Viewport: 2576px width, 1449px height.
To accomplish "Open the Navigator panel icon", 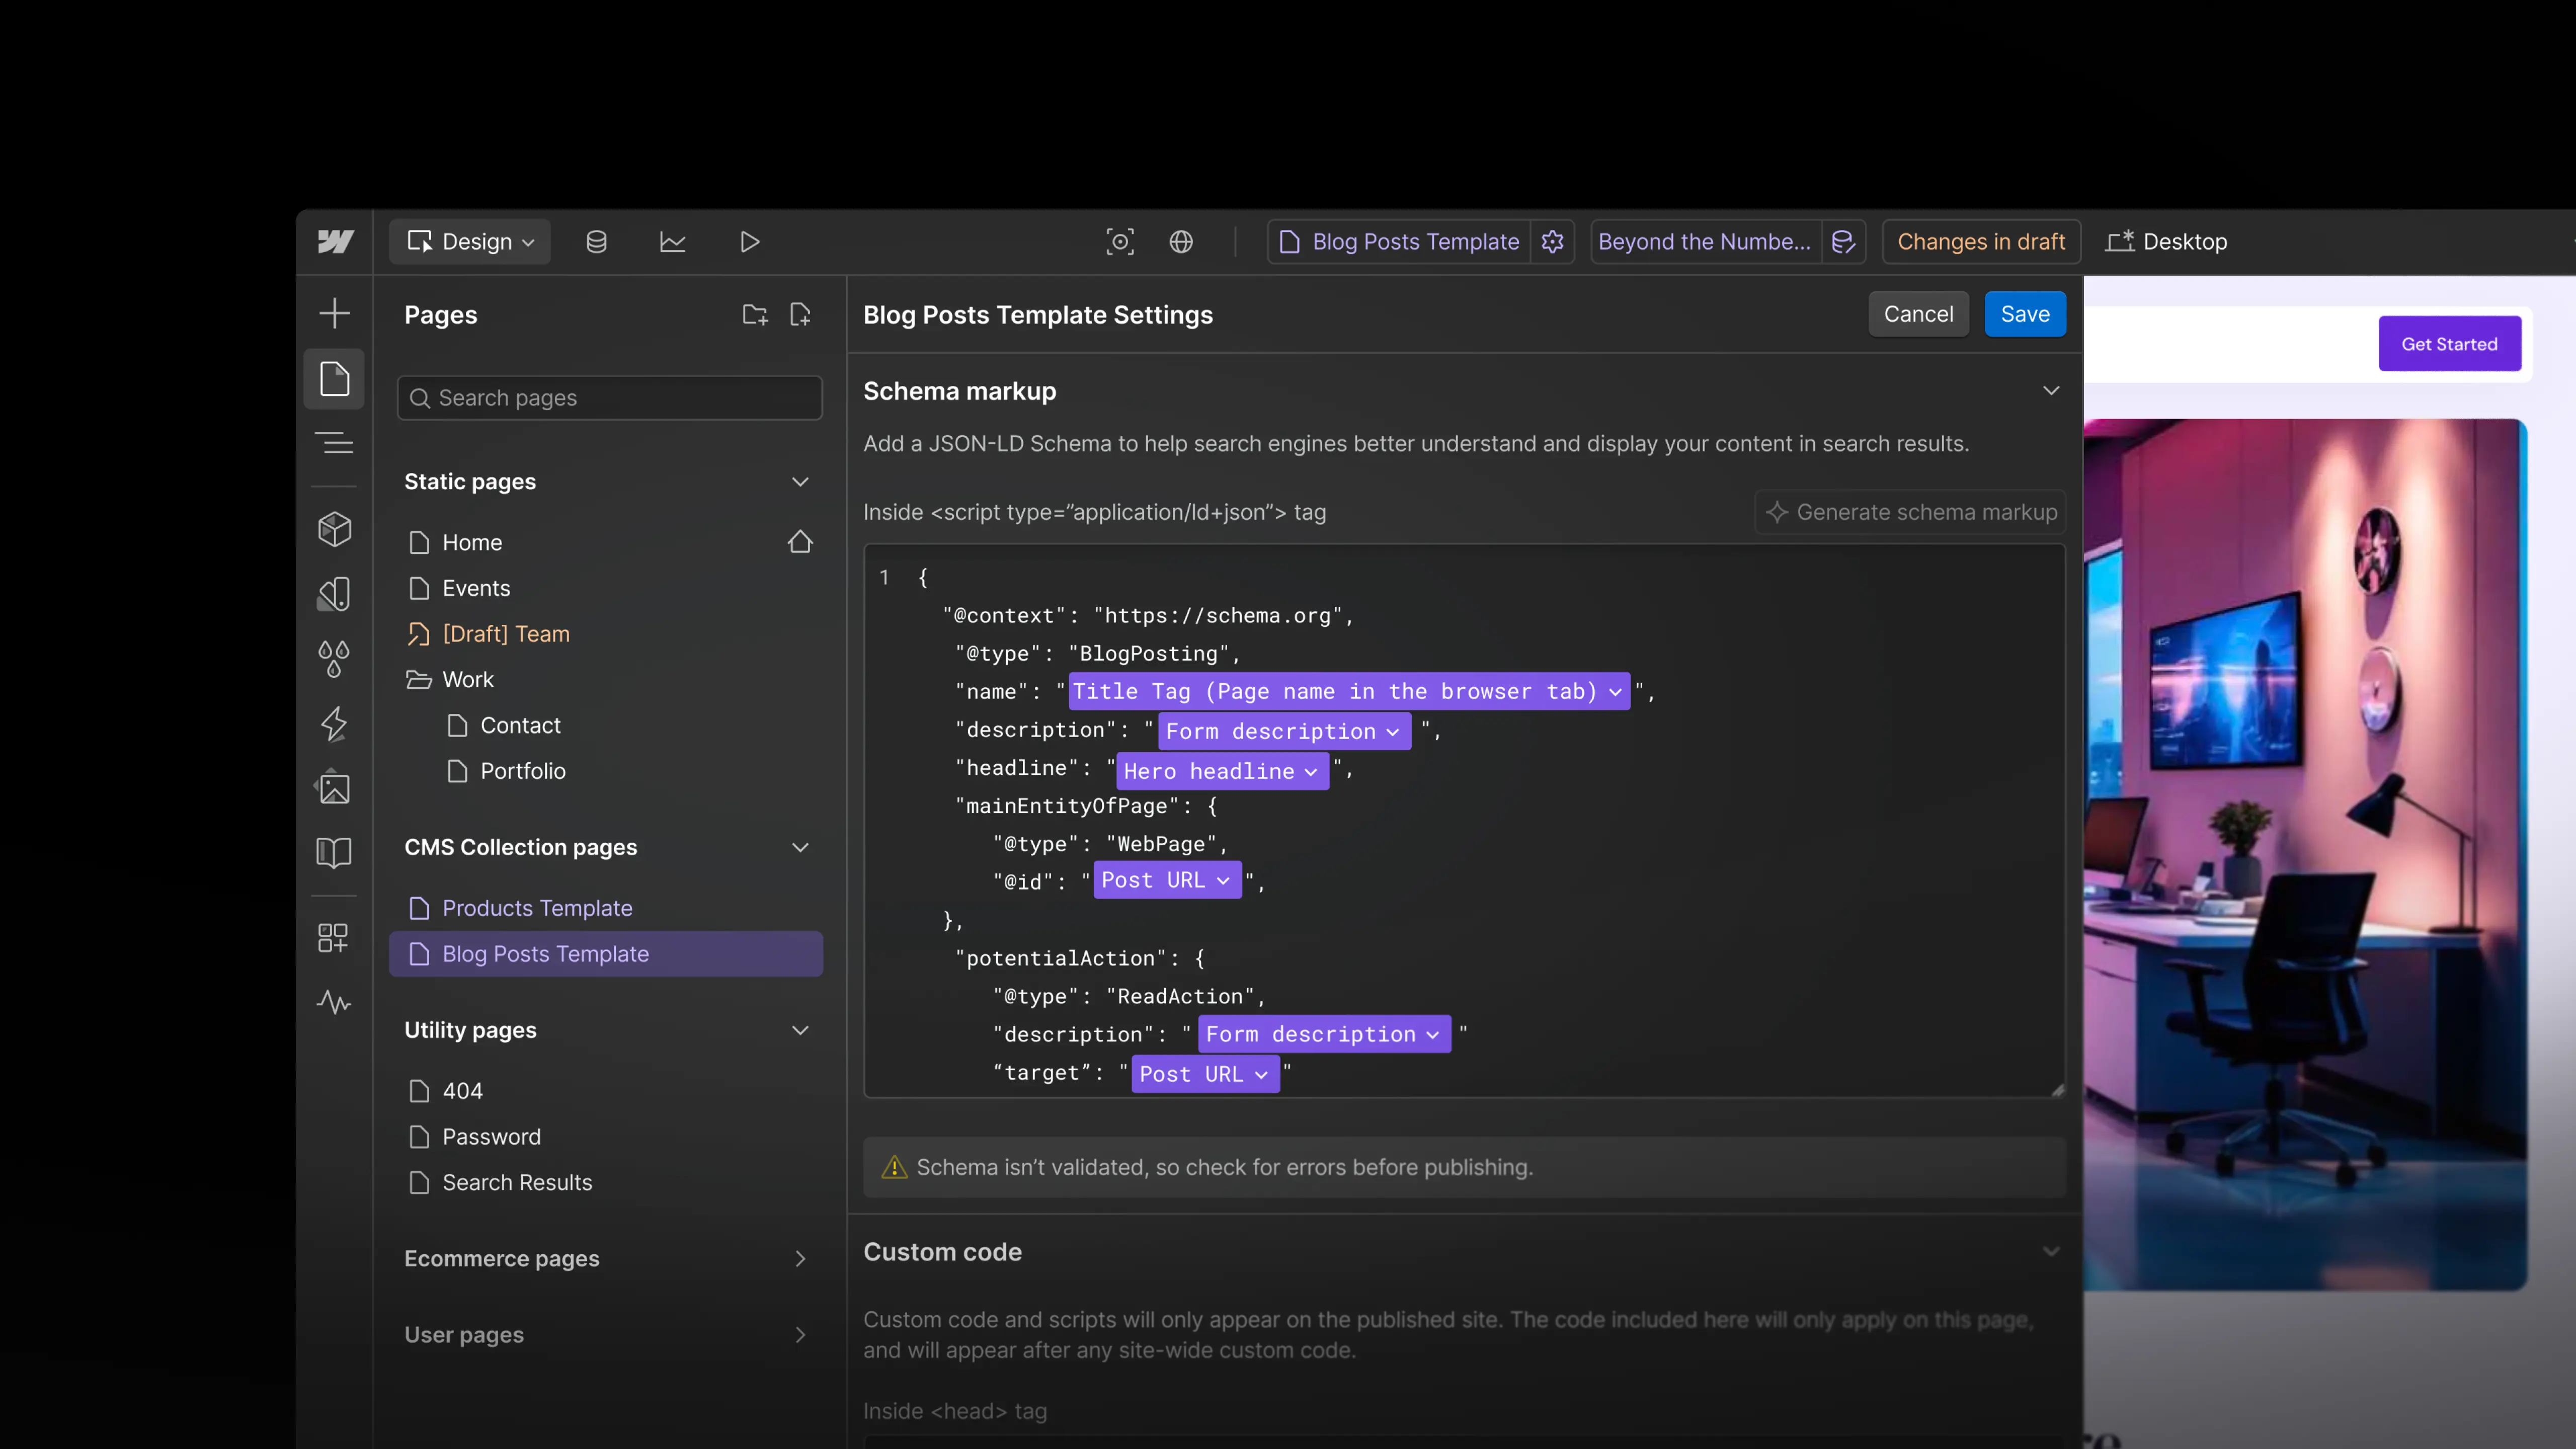I will coord(334,443).
